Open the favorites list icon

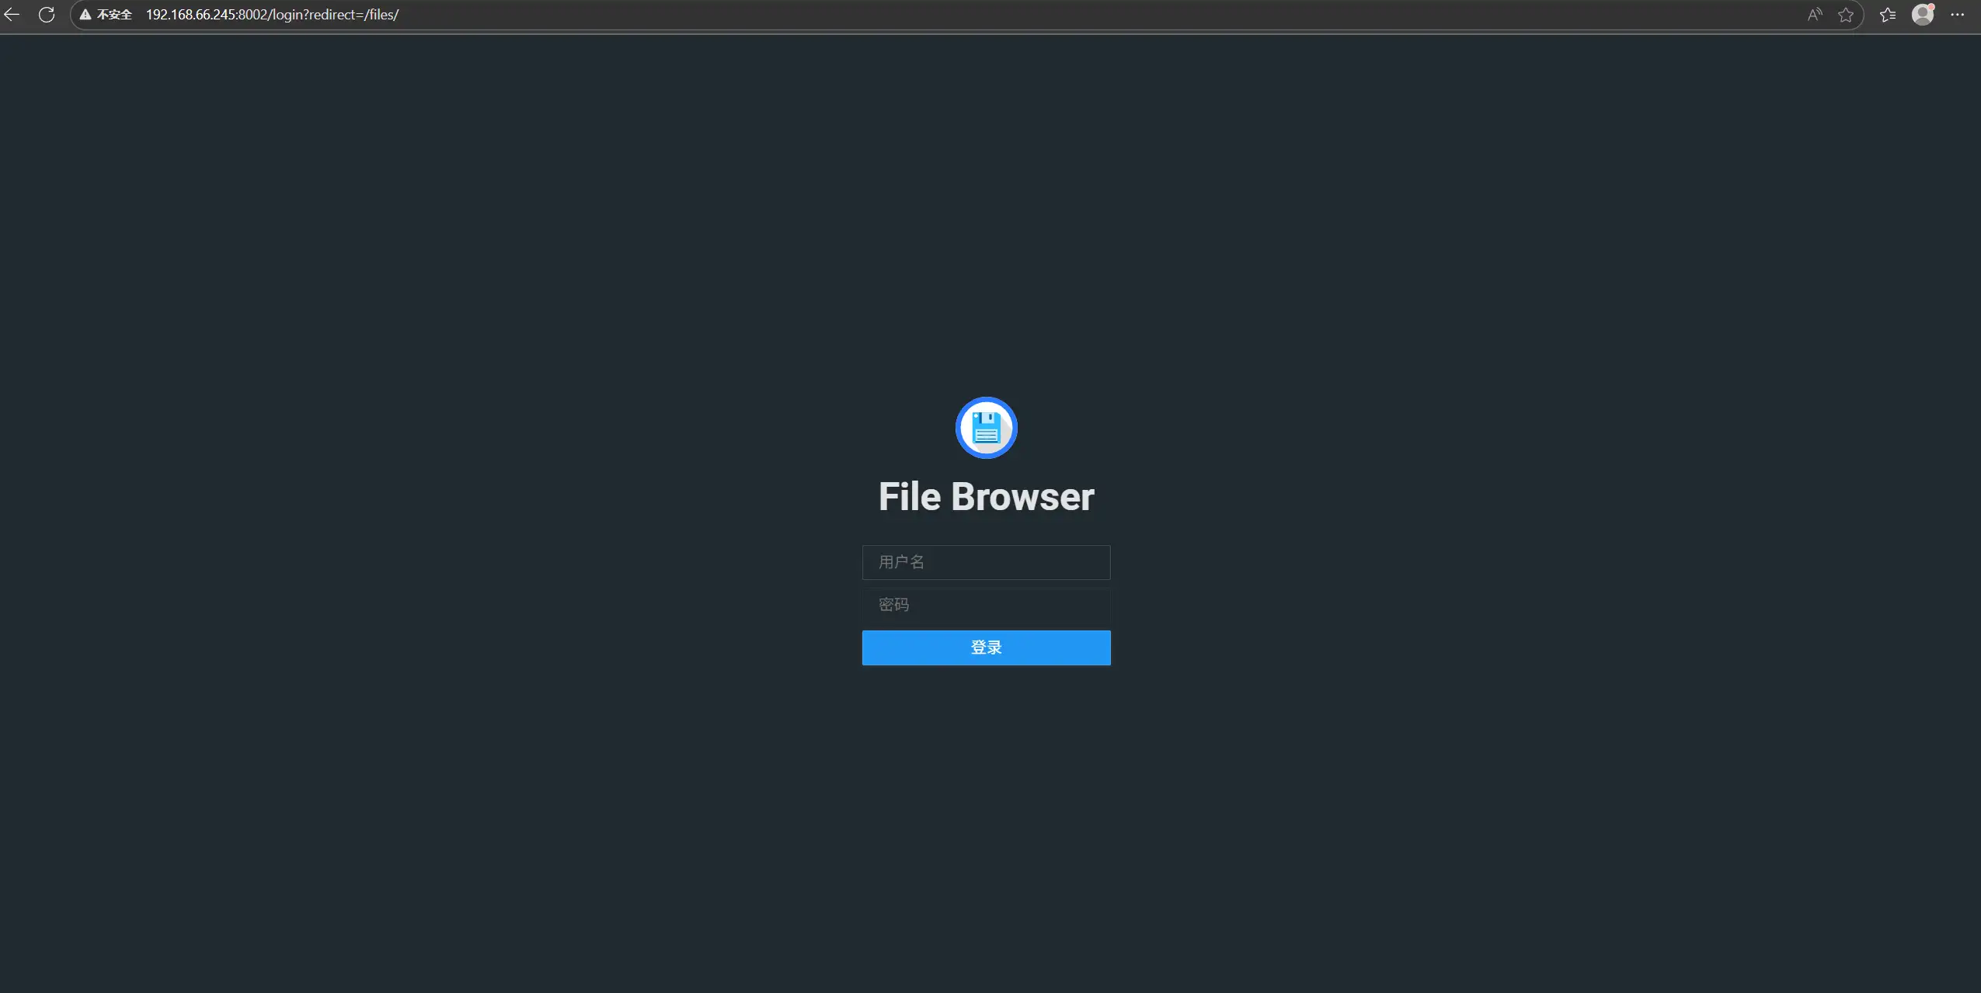pos(1888,15)
